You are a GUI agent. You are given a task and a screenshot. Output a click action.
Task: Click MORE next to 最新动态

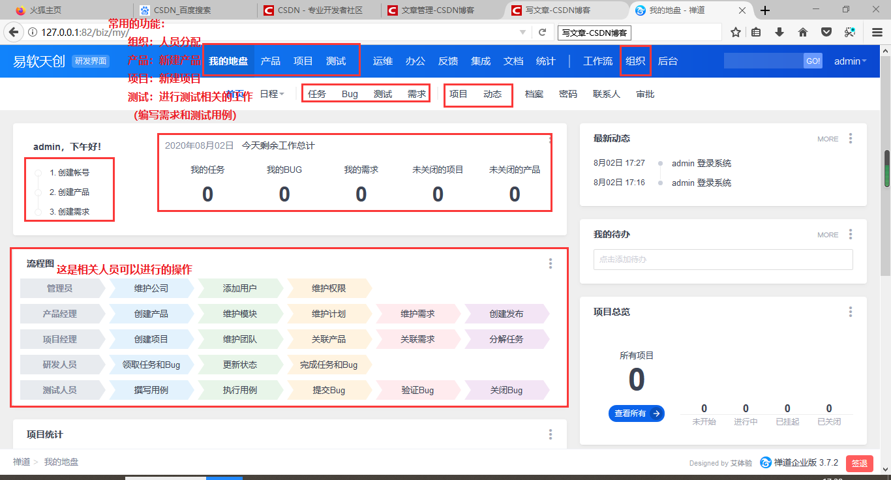[x=827, y=138]
